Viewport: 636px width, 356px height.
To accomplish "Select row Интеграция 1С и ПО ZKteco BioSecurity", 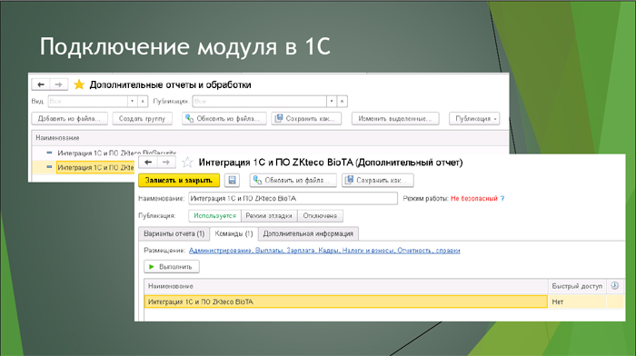I will point(117,153).
